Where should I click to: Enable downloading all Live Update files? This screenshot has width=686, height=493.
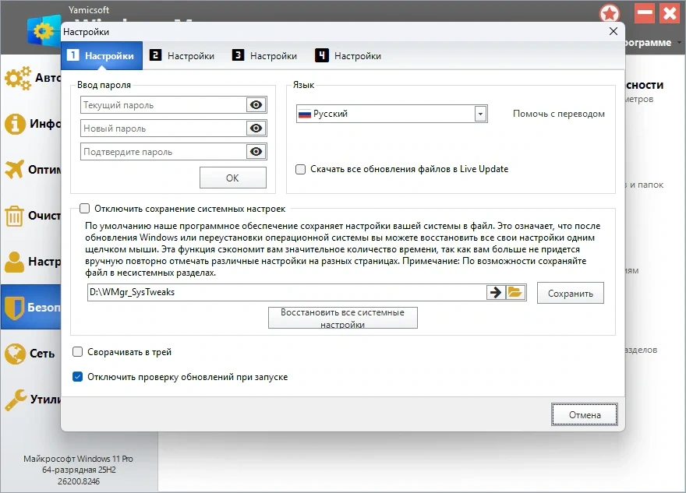click(301, 169)
